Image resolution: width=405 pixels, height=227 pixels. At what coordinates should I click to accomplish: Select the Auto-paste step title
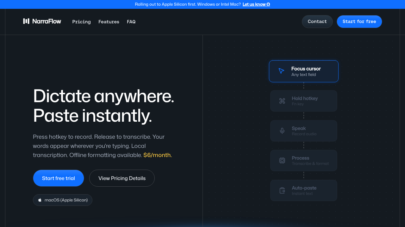tap(304, 188)
